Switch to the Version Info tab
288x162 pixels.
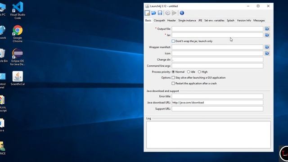click(244, 20)
